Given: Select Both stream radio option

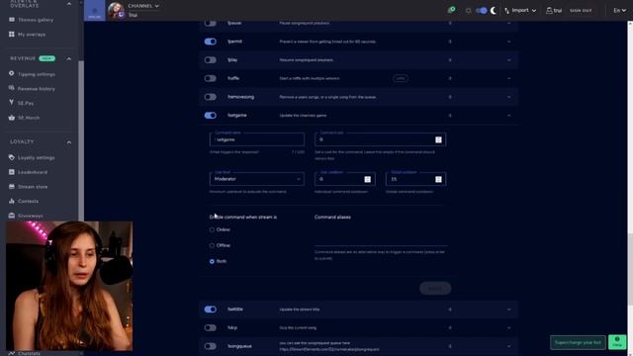Looking at the screenshot, I should coord(212,261).
